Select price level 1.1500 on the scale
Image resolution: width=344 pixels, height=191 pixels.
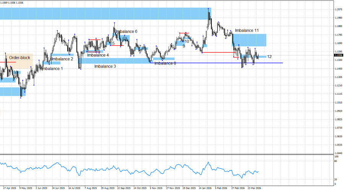(339, 60)
